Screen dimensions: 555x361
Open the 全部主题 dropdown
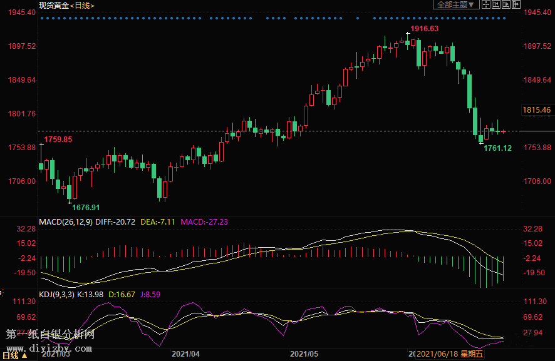point(455,5)
